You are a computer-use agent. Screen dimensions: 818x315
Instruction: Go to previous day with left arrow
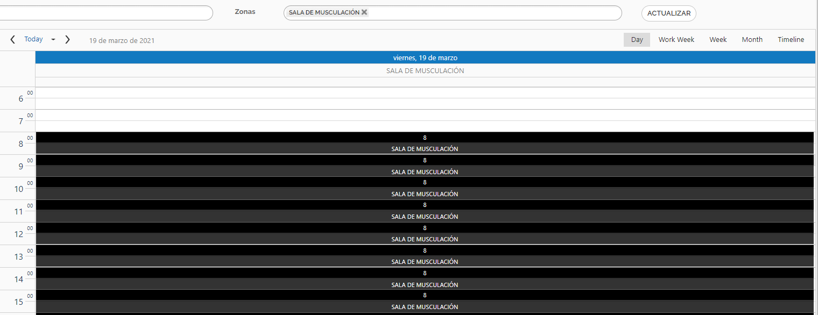[12, 39]
